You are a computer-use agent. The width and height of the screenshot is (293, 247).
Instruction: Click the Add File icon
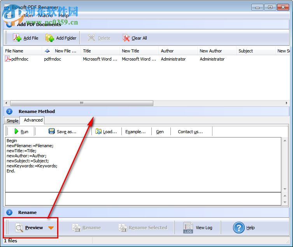pyautogui.click(x=18, y=38)
